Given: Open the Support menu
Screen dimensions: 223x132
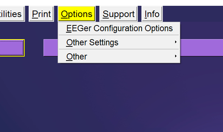Looking at the screenshot, I should 119,14.
